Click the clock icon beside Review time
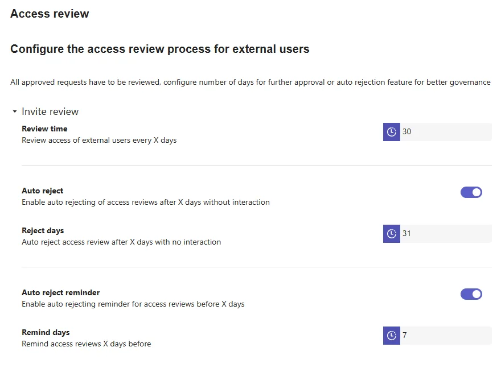501x376 pixels. coord(392,132)
